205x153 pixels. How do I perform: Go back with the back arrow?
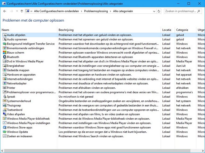coord(5,11)
